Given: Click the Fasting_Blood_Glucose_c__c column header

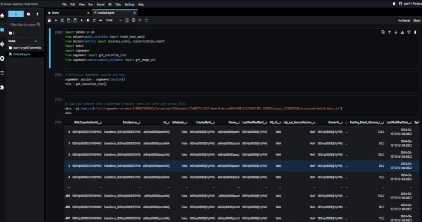Looking at the screenshot, I should pyautogui.click(x=367, y=123).
